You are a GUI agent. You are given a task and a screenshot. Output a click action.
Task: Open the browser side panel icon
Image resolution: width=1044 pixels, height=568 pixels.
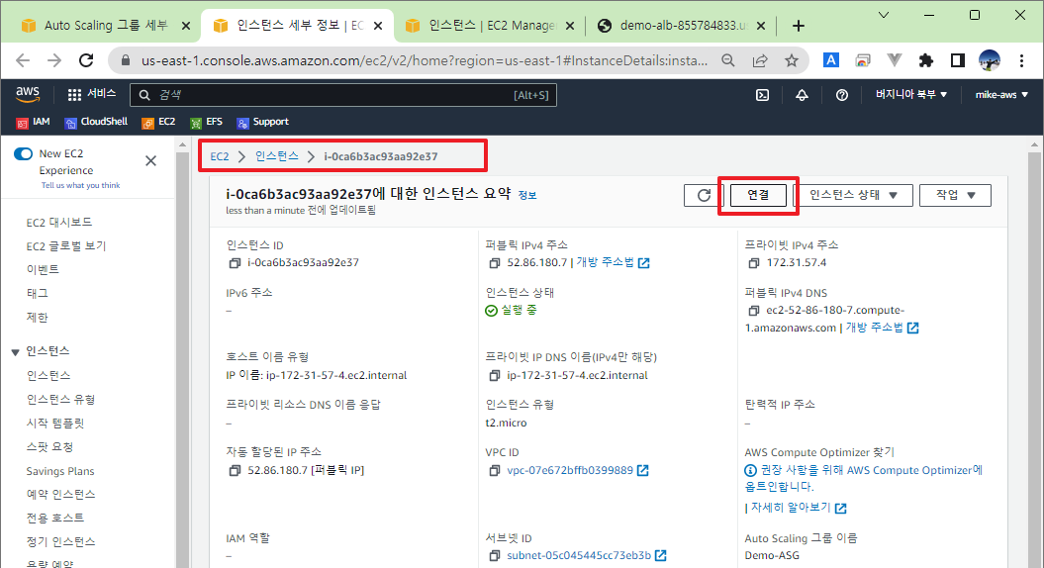[x=958, y=60]
